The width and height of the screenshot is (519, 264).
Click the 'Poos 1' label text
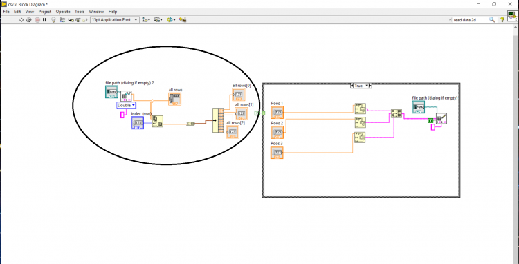coord(277,103)
